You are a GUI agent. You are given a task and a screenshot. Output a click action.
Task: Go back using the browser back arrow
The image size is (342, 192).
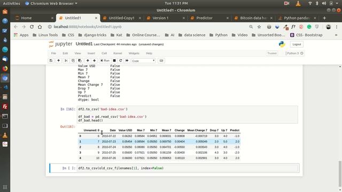[15, 27]
